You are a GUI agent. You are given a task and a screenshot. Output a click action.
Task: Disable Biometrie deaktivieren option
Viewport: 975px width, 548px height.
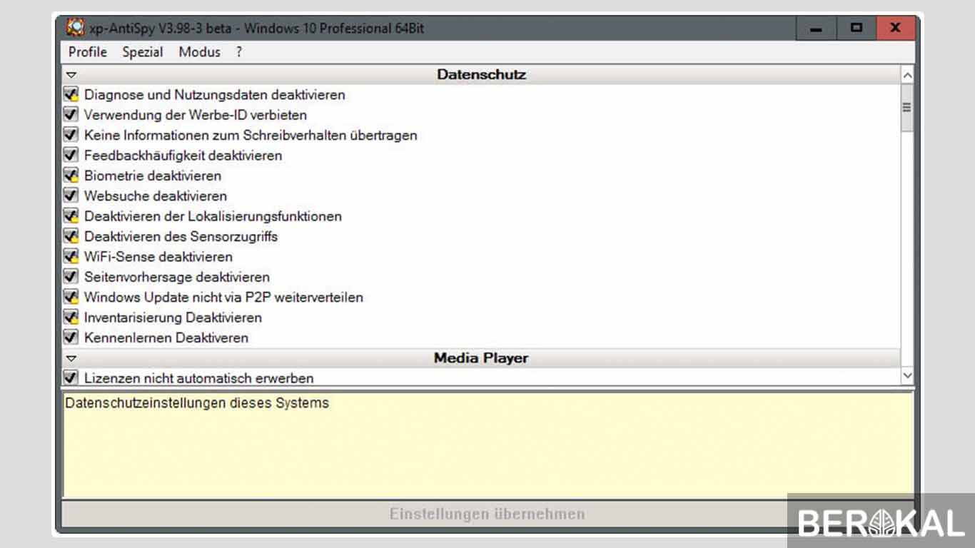click(70, 175)
